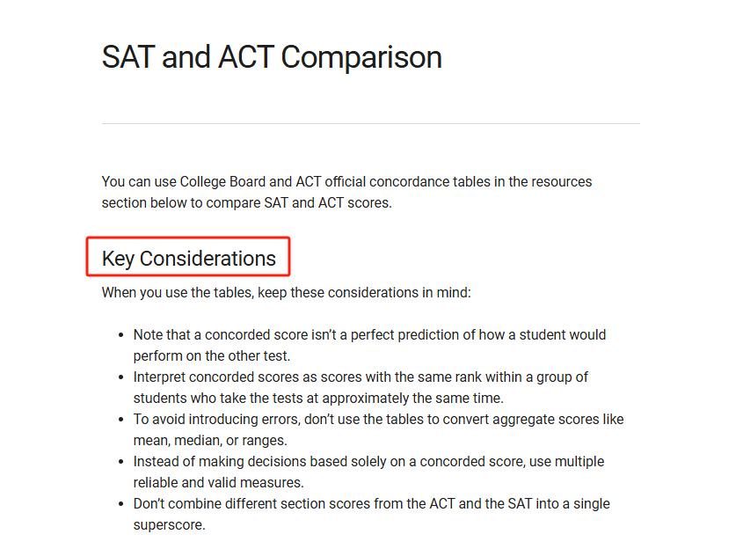Click the horizontal divider line under the title
The height and width of the screenshot is (549, 743).
[x=370, y=124]
